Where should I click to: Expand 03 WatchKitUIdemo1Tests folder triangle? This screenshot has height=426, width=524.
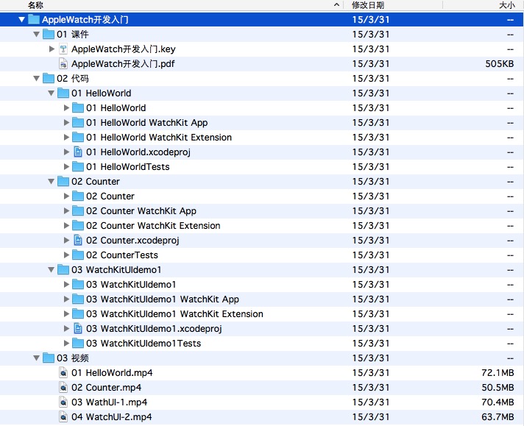(66, 343)
